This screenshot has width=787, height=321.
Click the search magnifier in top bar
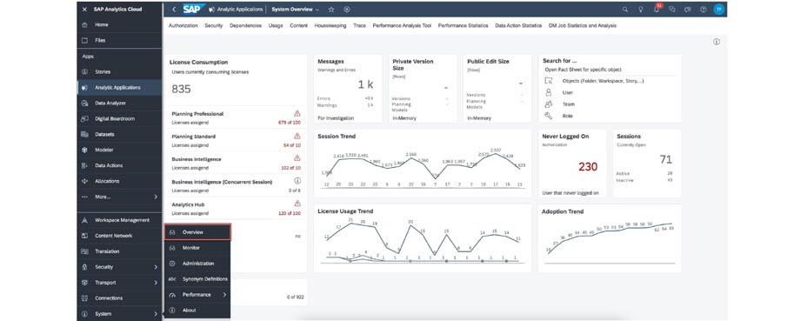click(625, 9)
